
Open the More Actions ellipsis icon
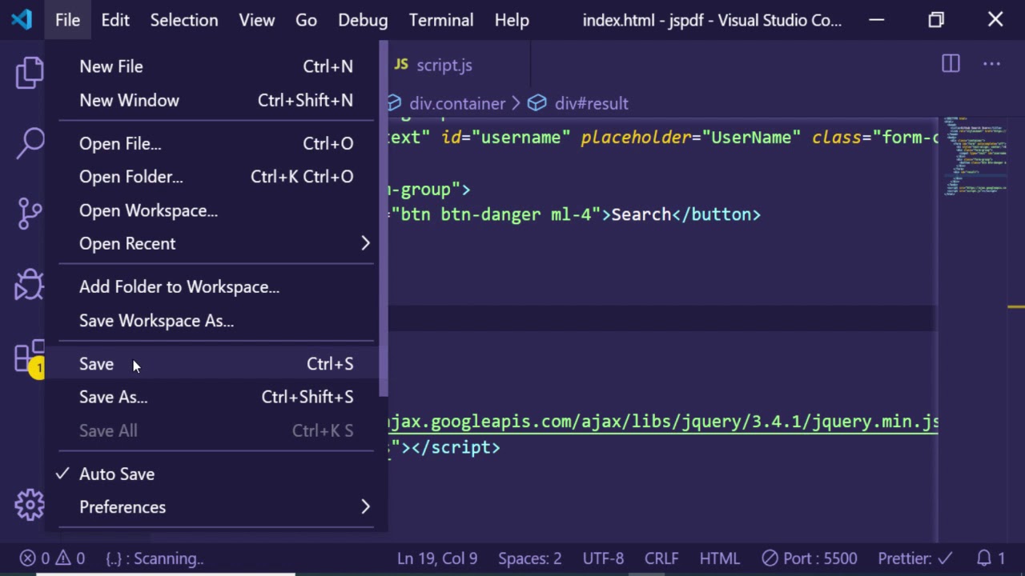pos(991,64)
